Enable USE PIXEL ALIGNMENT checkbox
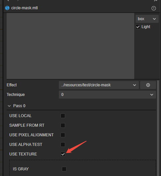Screen dimensions: 161x176 tap(63, 135)
